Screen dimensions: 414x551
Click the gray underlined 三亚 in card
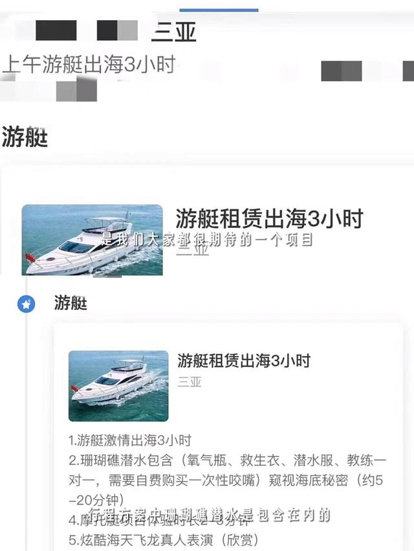[x=190, y=382]
